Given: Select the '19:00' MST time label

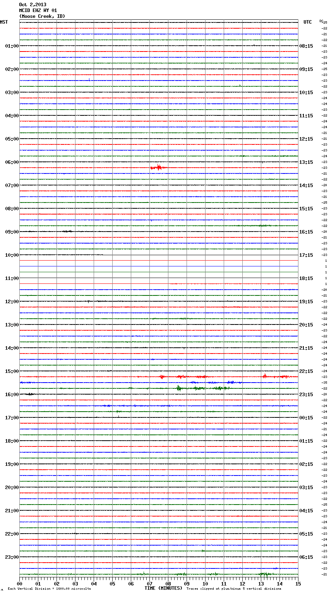Looking at the screenshot, I should [x=12, y=464].
